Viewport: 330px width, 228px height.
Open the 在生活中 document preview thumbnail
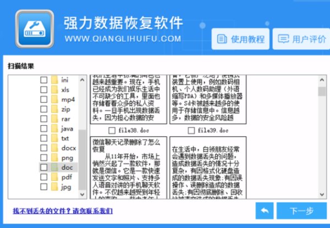point(208,168)
